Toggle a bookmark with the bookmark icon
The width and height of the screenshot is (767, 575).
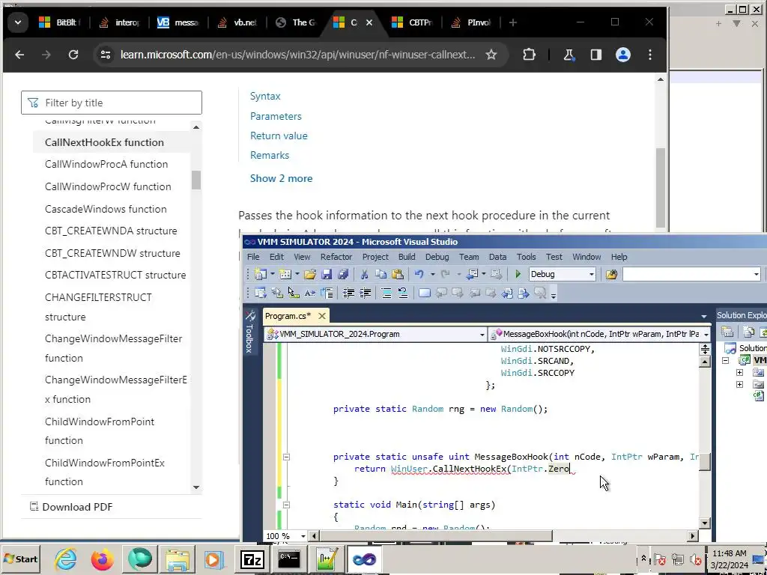424,293
